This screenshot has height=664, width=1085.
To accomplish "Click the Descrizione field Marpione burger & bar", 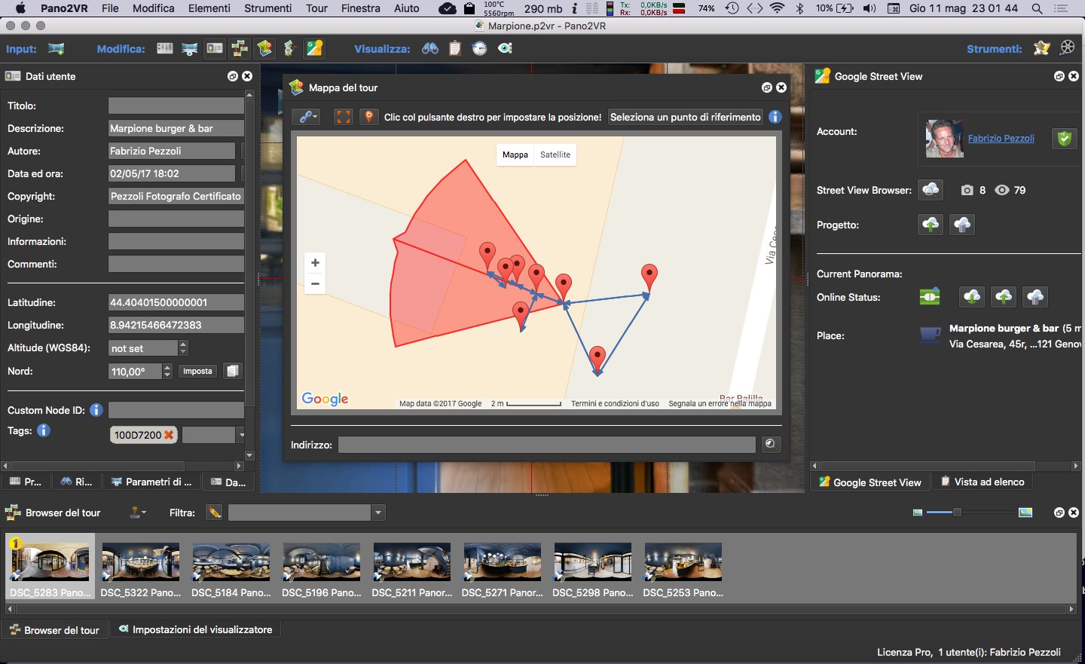I will 176,128.
